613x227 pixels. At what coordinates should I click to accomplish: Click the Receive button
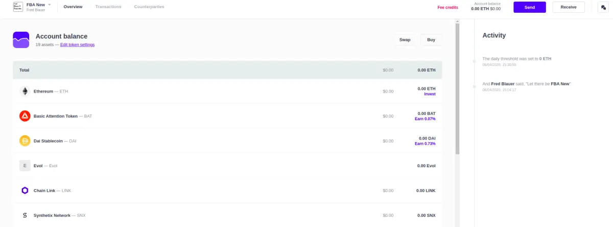tap(569, 7)
